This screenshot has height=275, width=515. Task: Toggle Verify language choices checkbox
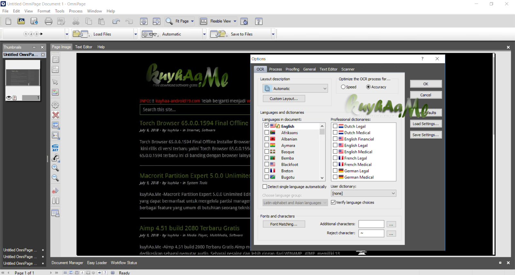pyautogui.click(x=333, y=202)
